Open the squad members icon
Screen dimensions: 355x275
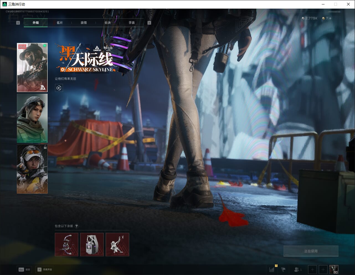[x=297, y=269]
